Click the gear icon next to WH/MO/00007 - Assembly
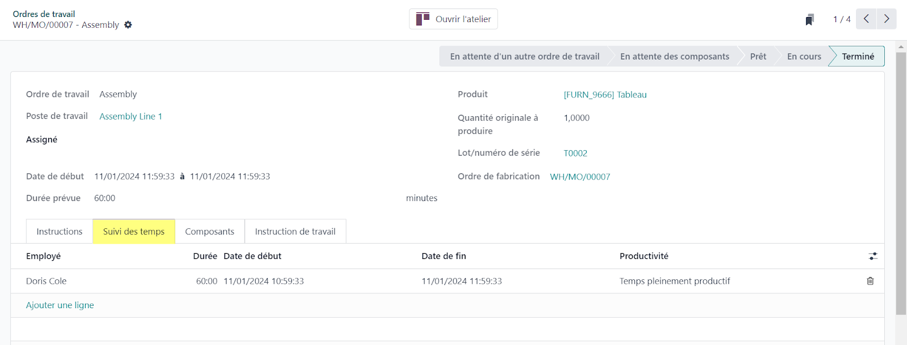This screenshot has height=345, width=907. (128, 25)
